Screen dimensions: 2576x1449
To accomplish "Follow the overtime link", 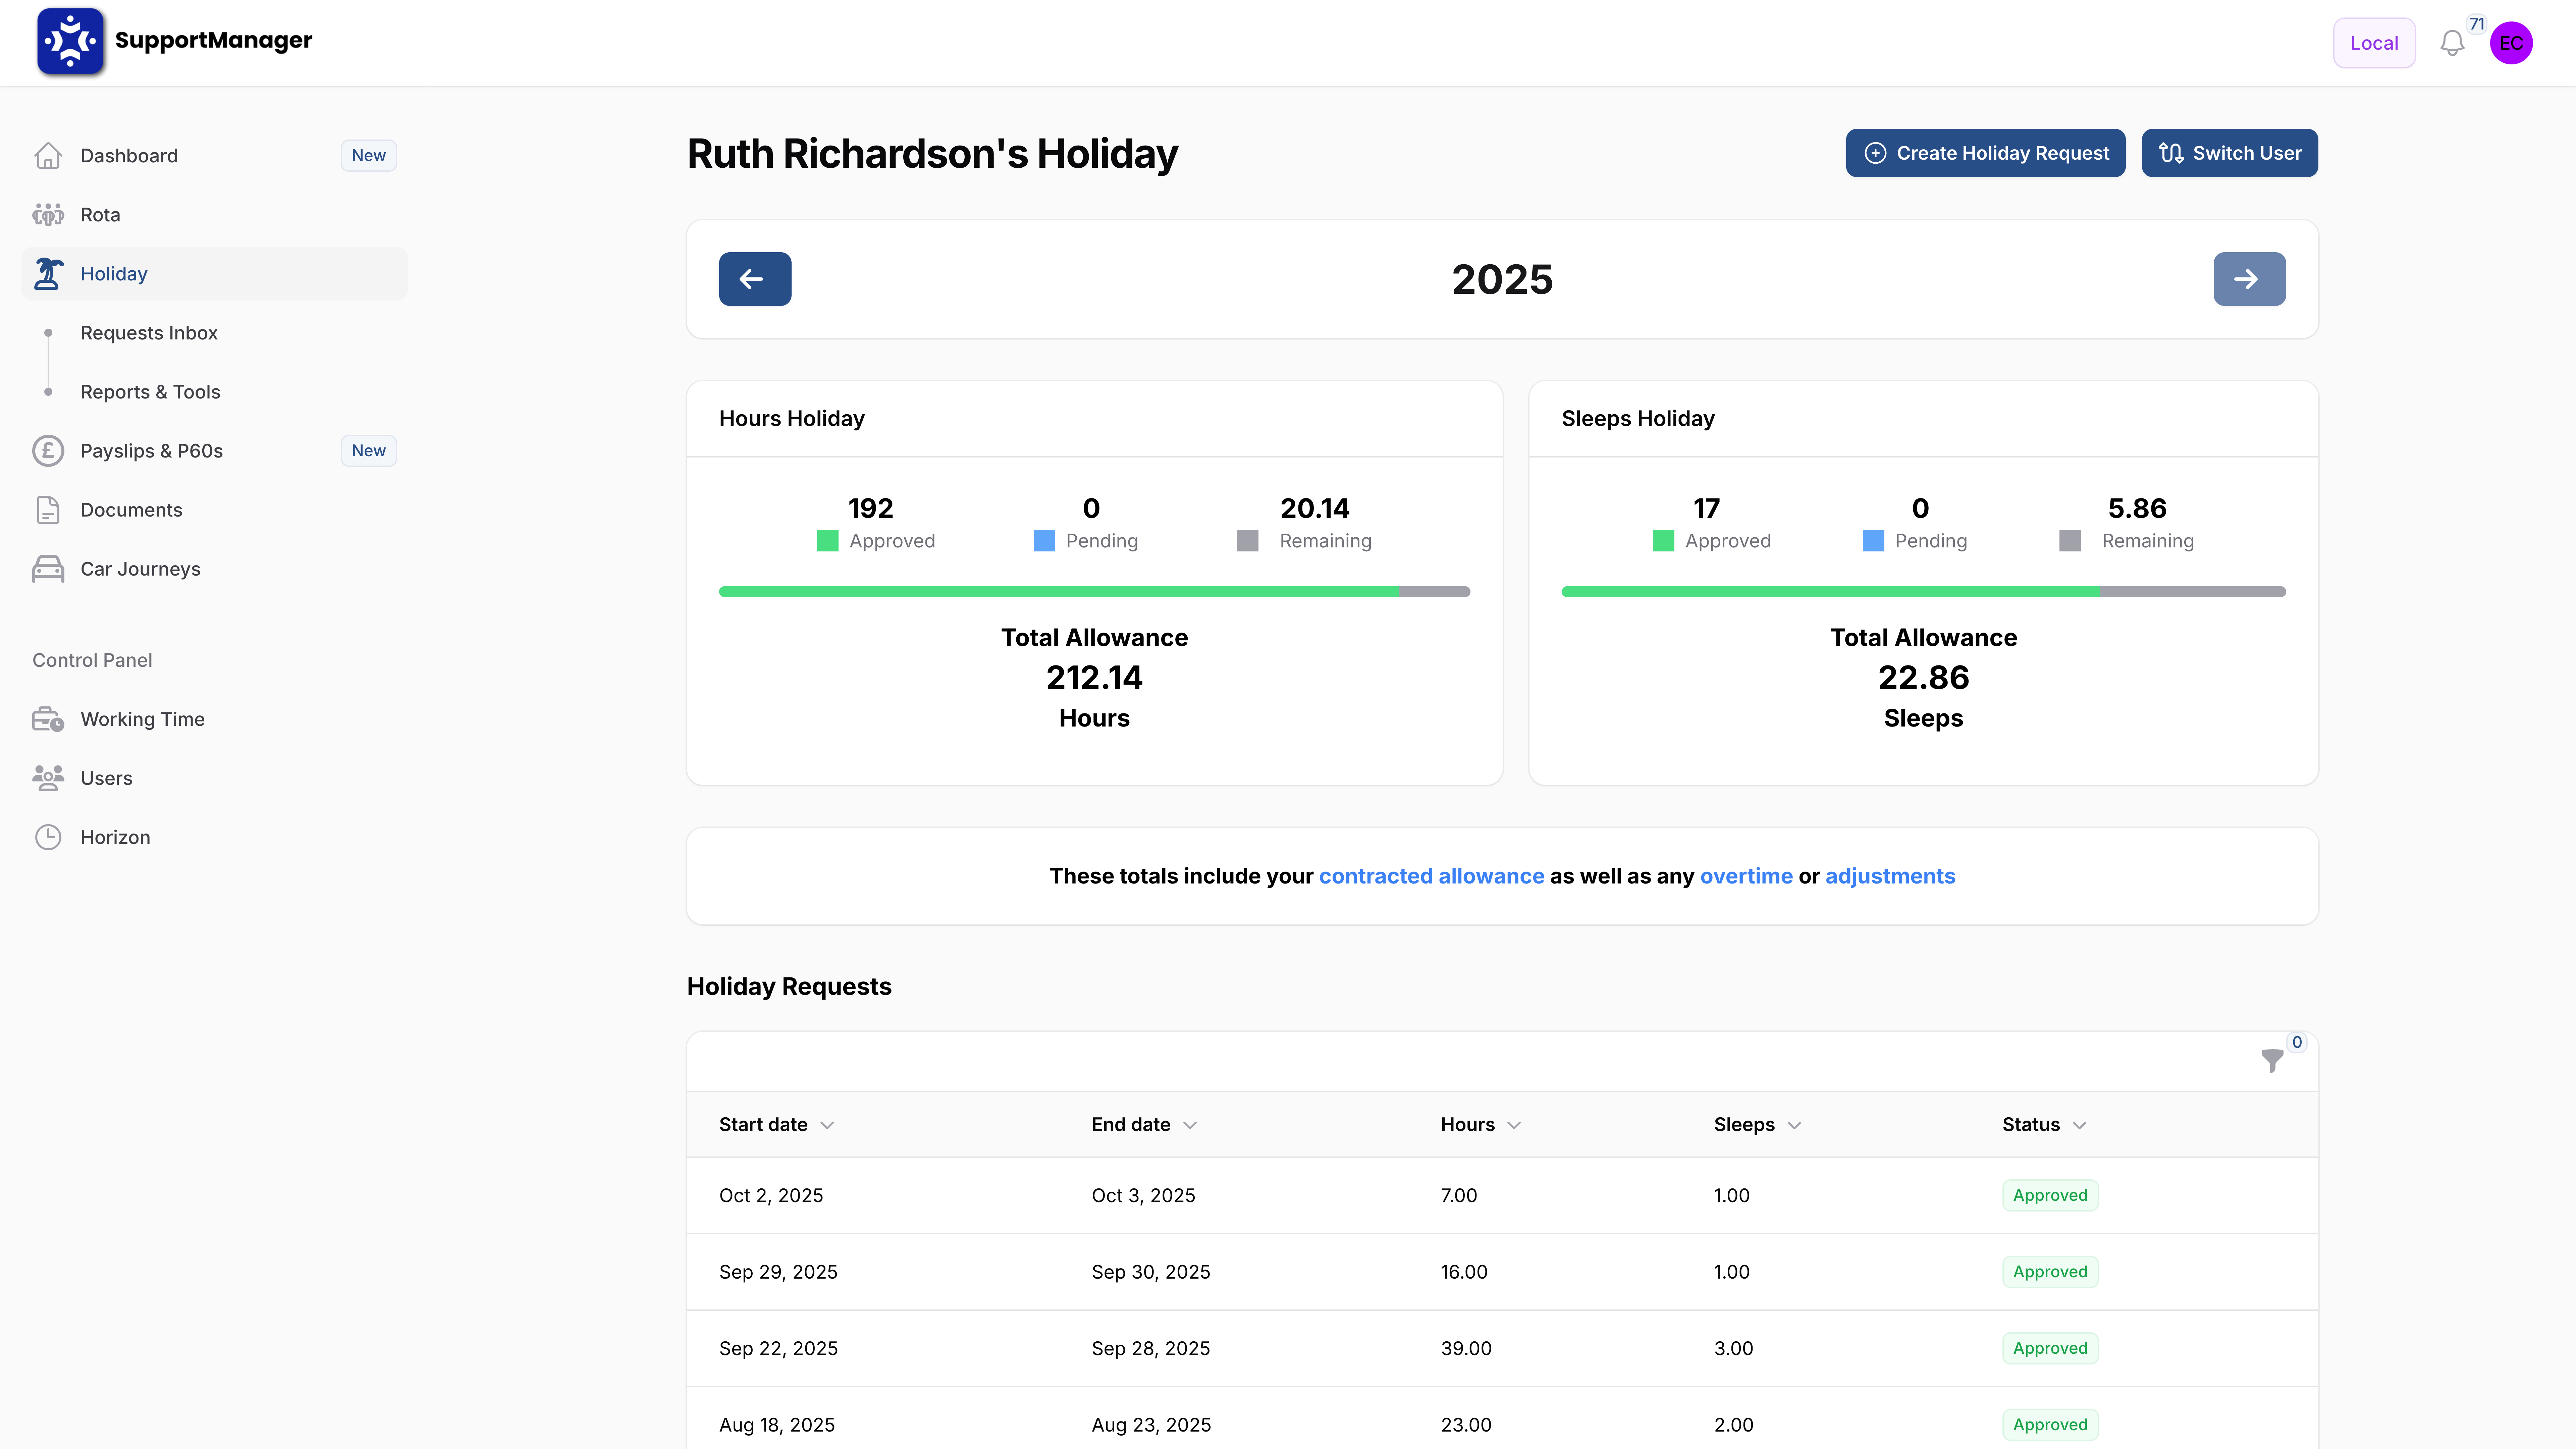I will tap(1746, 876).
